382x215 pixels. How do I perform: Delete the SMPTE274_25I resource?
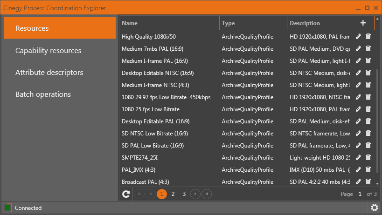tap(368, 157)
